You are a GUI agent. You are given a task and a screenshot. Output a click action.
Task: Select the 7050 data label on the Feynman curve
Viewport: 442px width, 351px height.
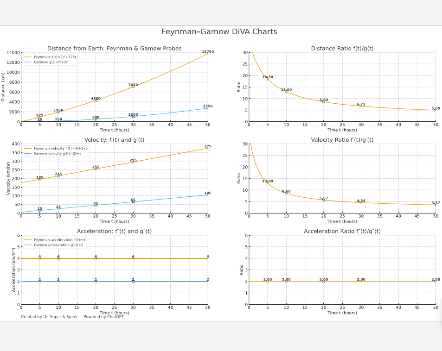point(133,85)
